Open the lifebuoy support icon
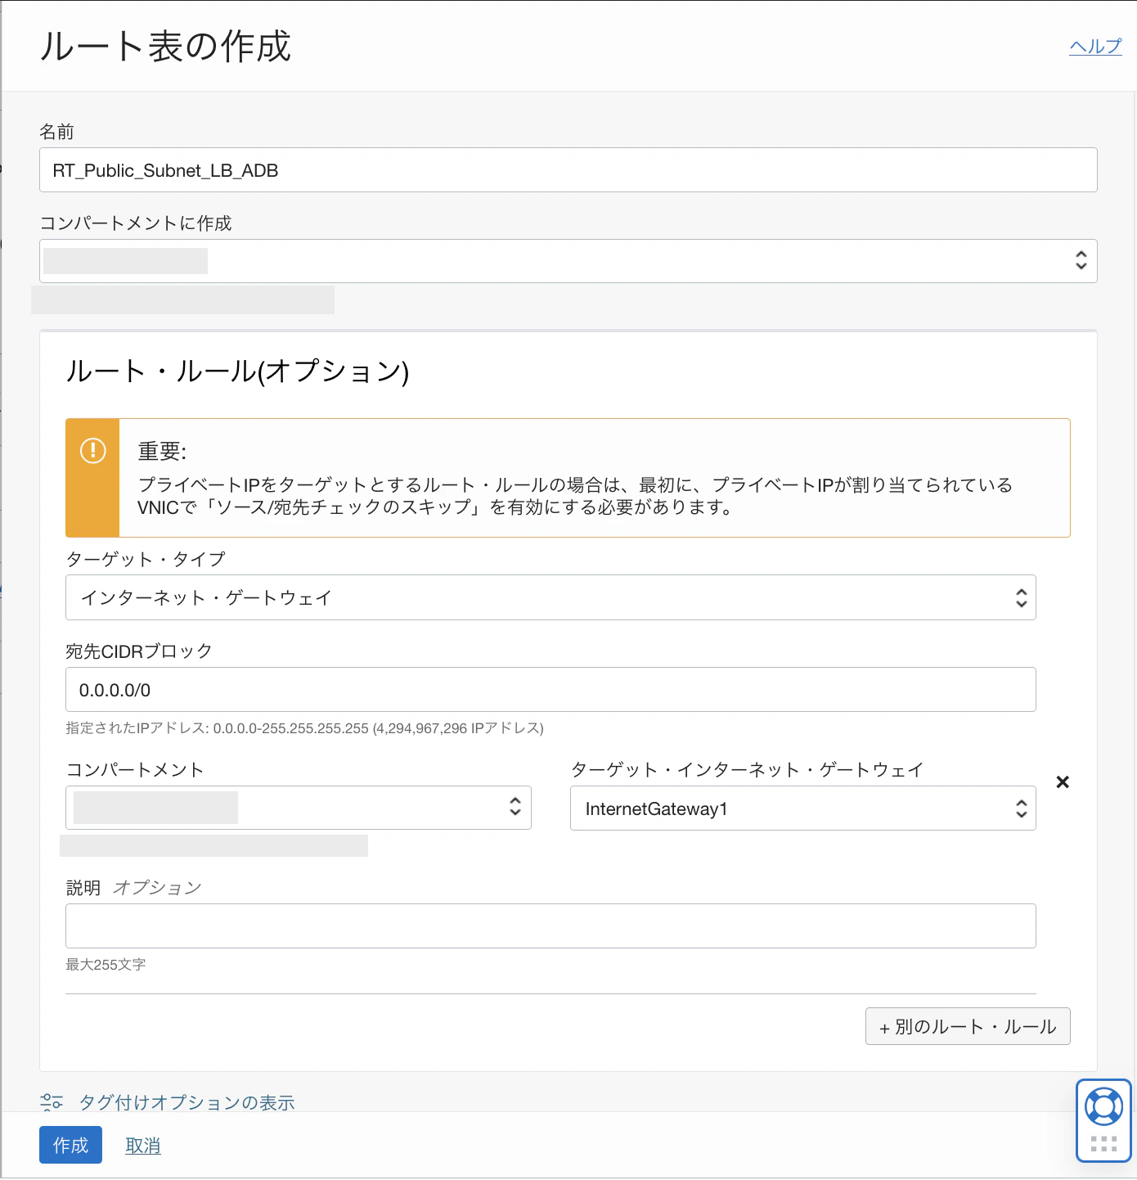This screenshot has width=1137, height=1180. click(1103, 1107)
